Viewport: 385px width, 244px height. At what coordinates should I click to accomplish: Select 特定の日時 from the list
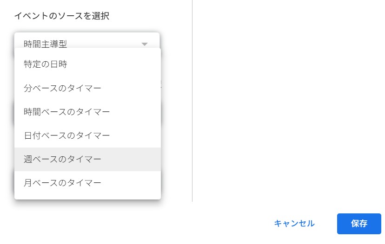(88, 64)
